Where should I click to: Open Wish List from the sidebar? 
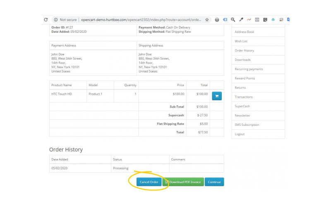(241, 41)
